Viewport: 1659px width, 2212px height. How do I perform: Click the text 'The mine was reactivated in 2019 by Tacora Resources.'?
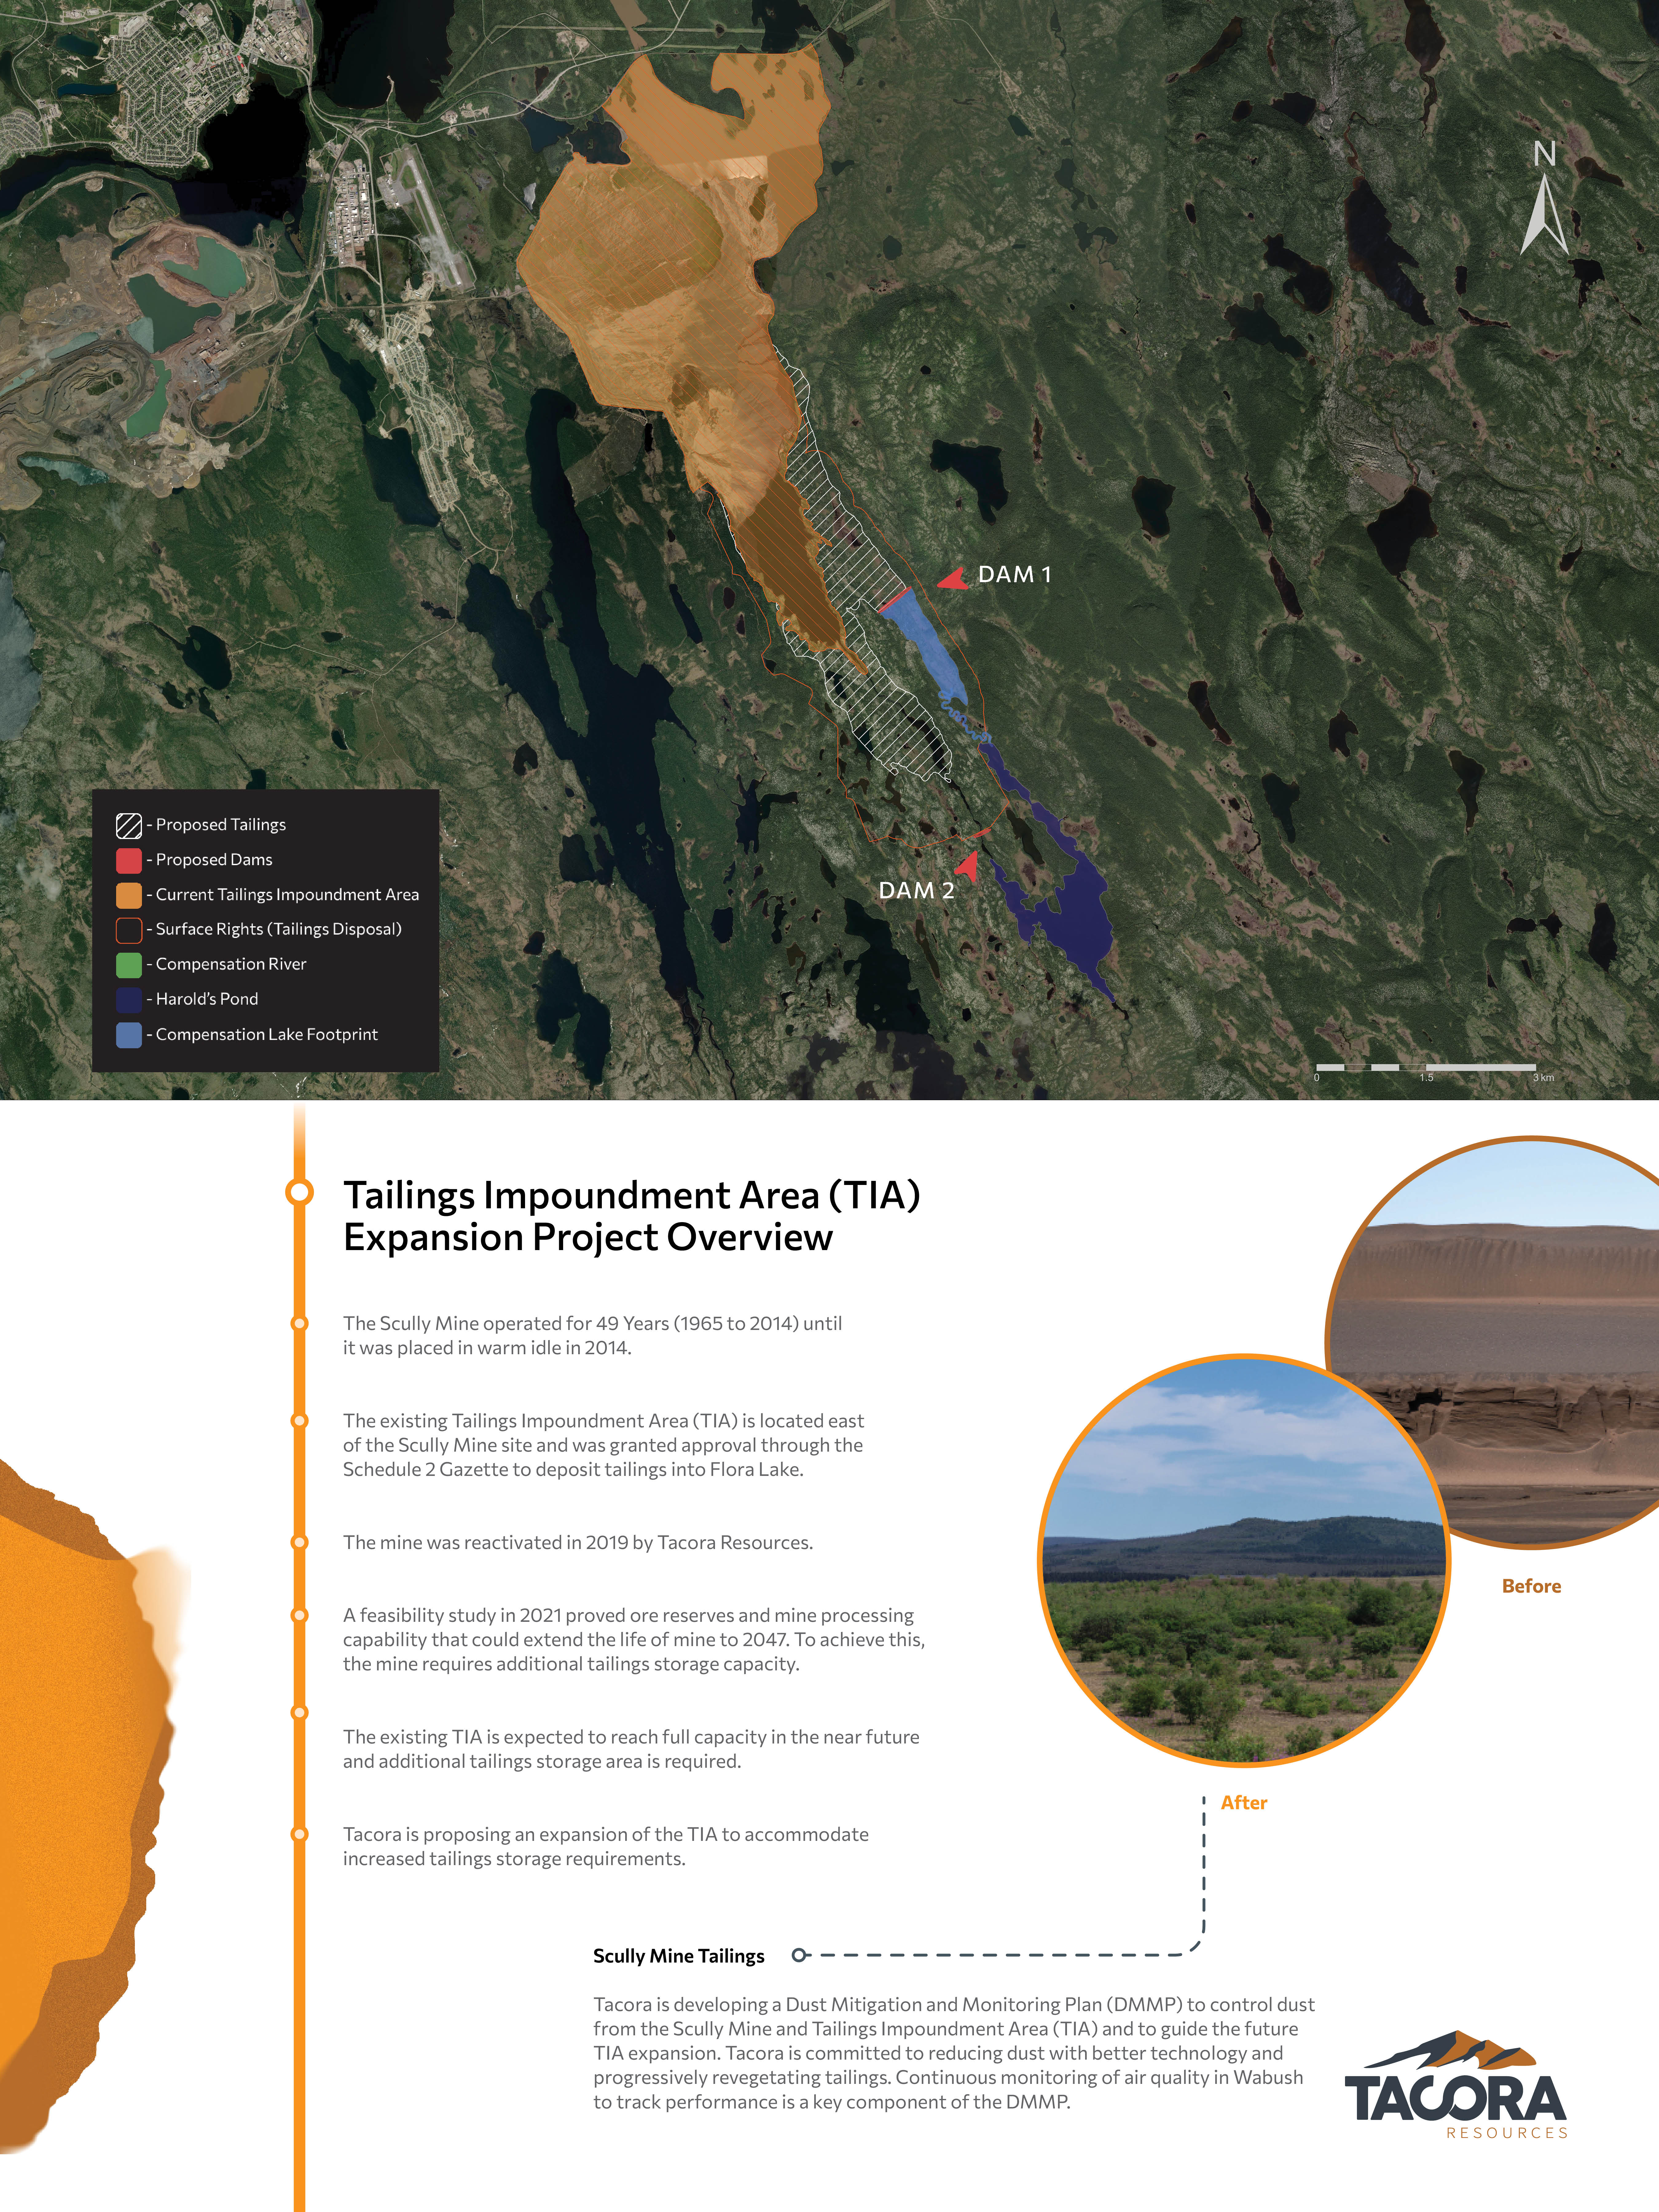(x=578, y=1543)
